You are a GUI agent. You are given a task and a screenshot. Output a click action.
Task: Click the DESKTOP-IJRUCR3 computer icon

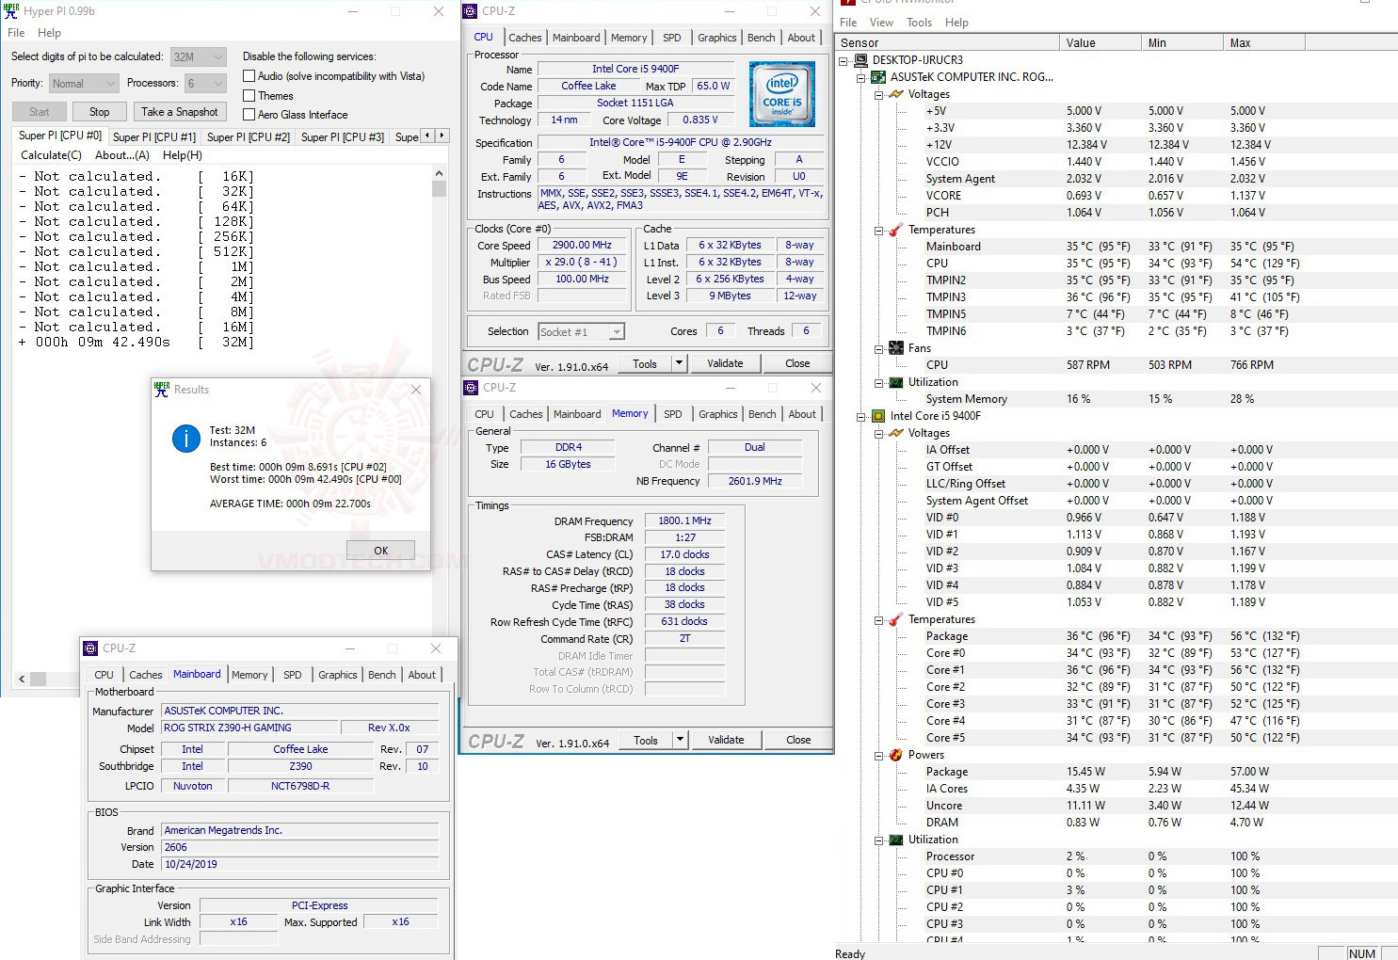[861, 60]
